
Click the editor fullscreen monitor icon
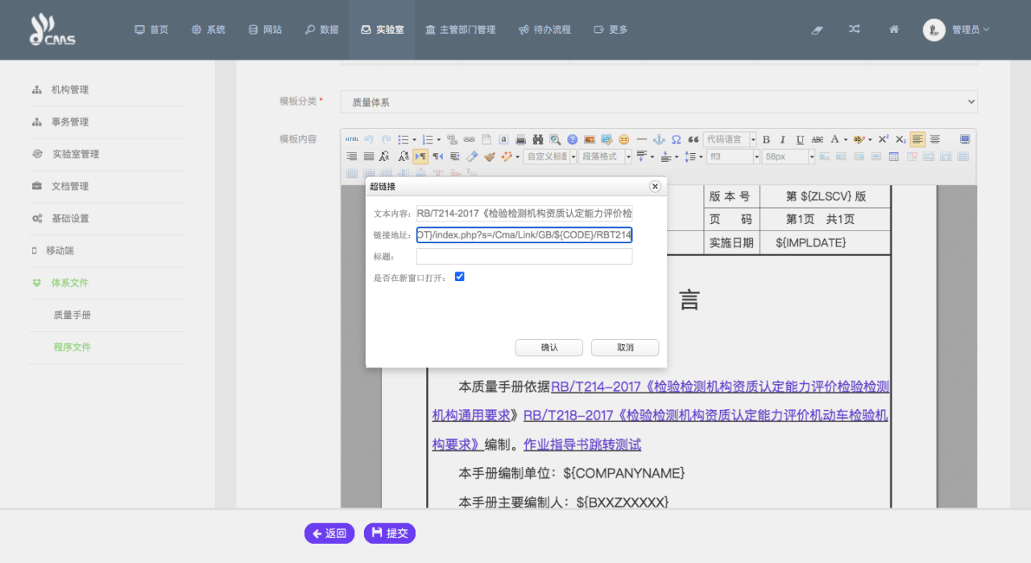pyautogui.click(x=965, y=139)
